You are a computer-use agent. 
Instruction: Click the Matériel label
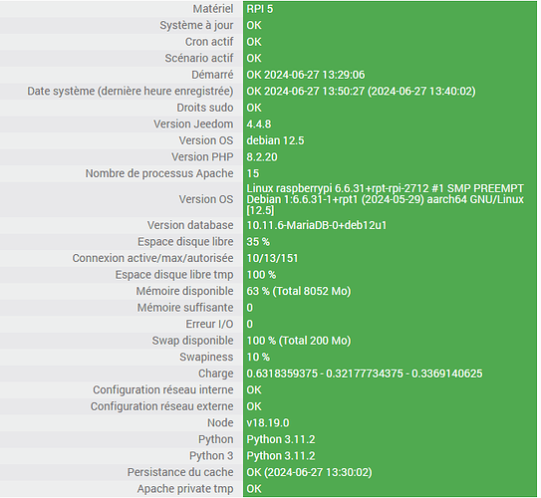(213, 9)
